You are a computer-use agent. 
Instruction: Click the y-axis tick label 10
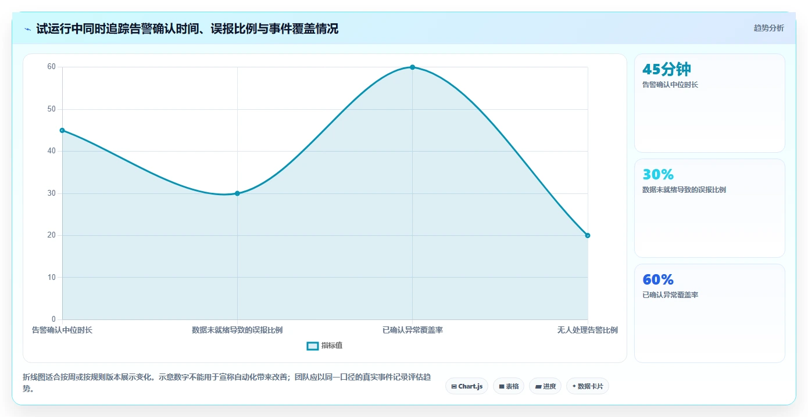[52, 277]
